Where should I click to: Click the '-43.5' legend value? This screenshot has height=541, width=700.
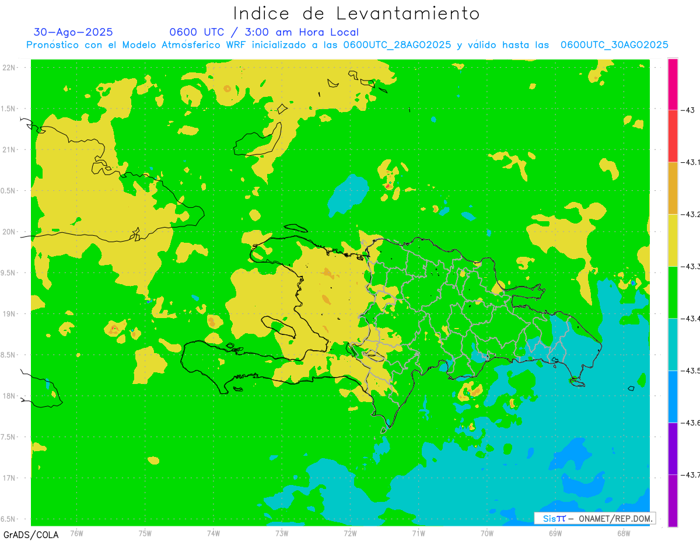coord(690,371)
